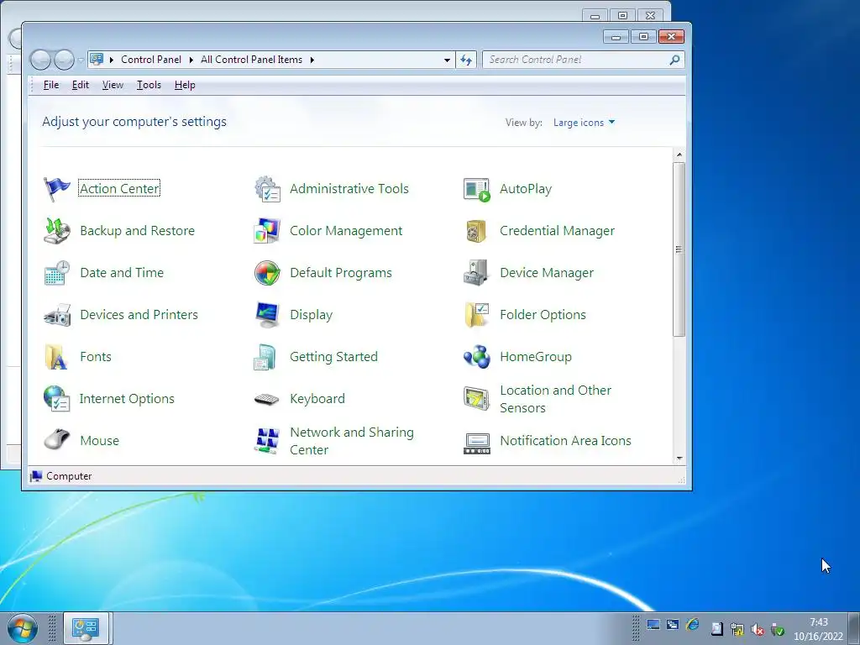Open Folder Options icon
This screenshot has height=645, width=860.
coord(477,315)
